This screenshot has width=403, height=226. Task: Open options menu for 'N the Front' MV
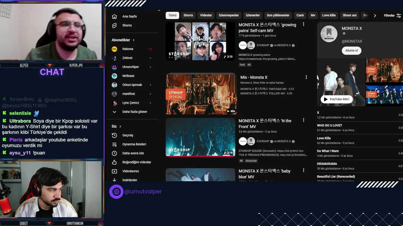point(304,120)
